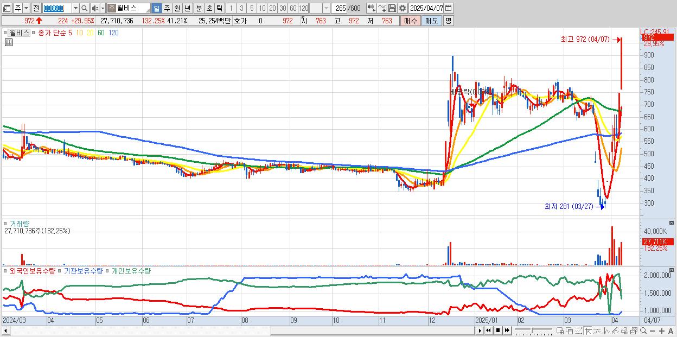
Task: Click the eraser delete drawings icon
Action: 624,331
